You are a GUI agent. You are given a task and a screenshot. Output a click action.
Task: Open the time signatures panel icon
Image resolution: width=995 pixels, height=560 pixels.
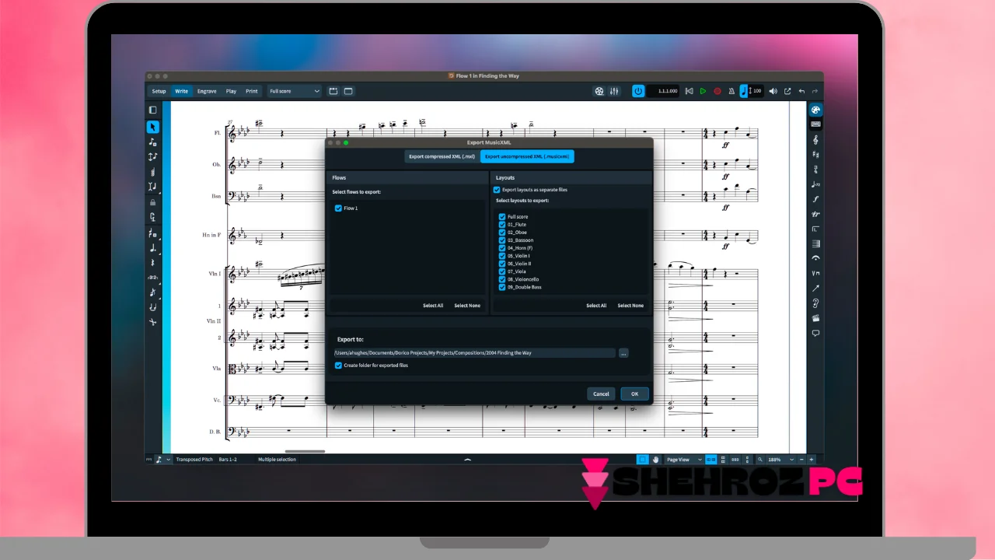click(x=815, y=170)
